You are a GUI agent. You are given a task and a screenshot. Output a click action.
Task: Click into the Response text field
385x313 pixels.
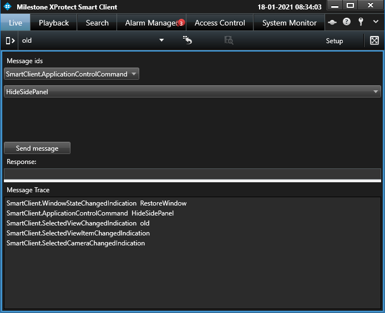192,174
